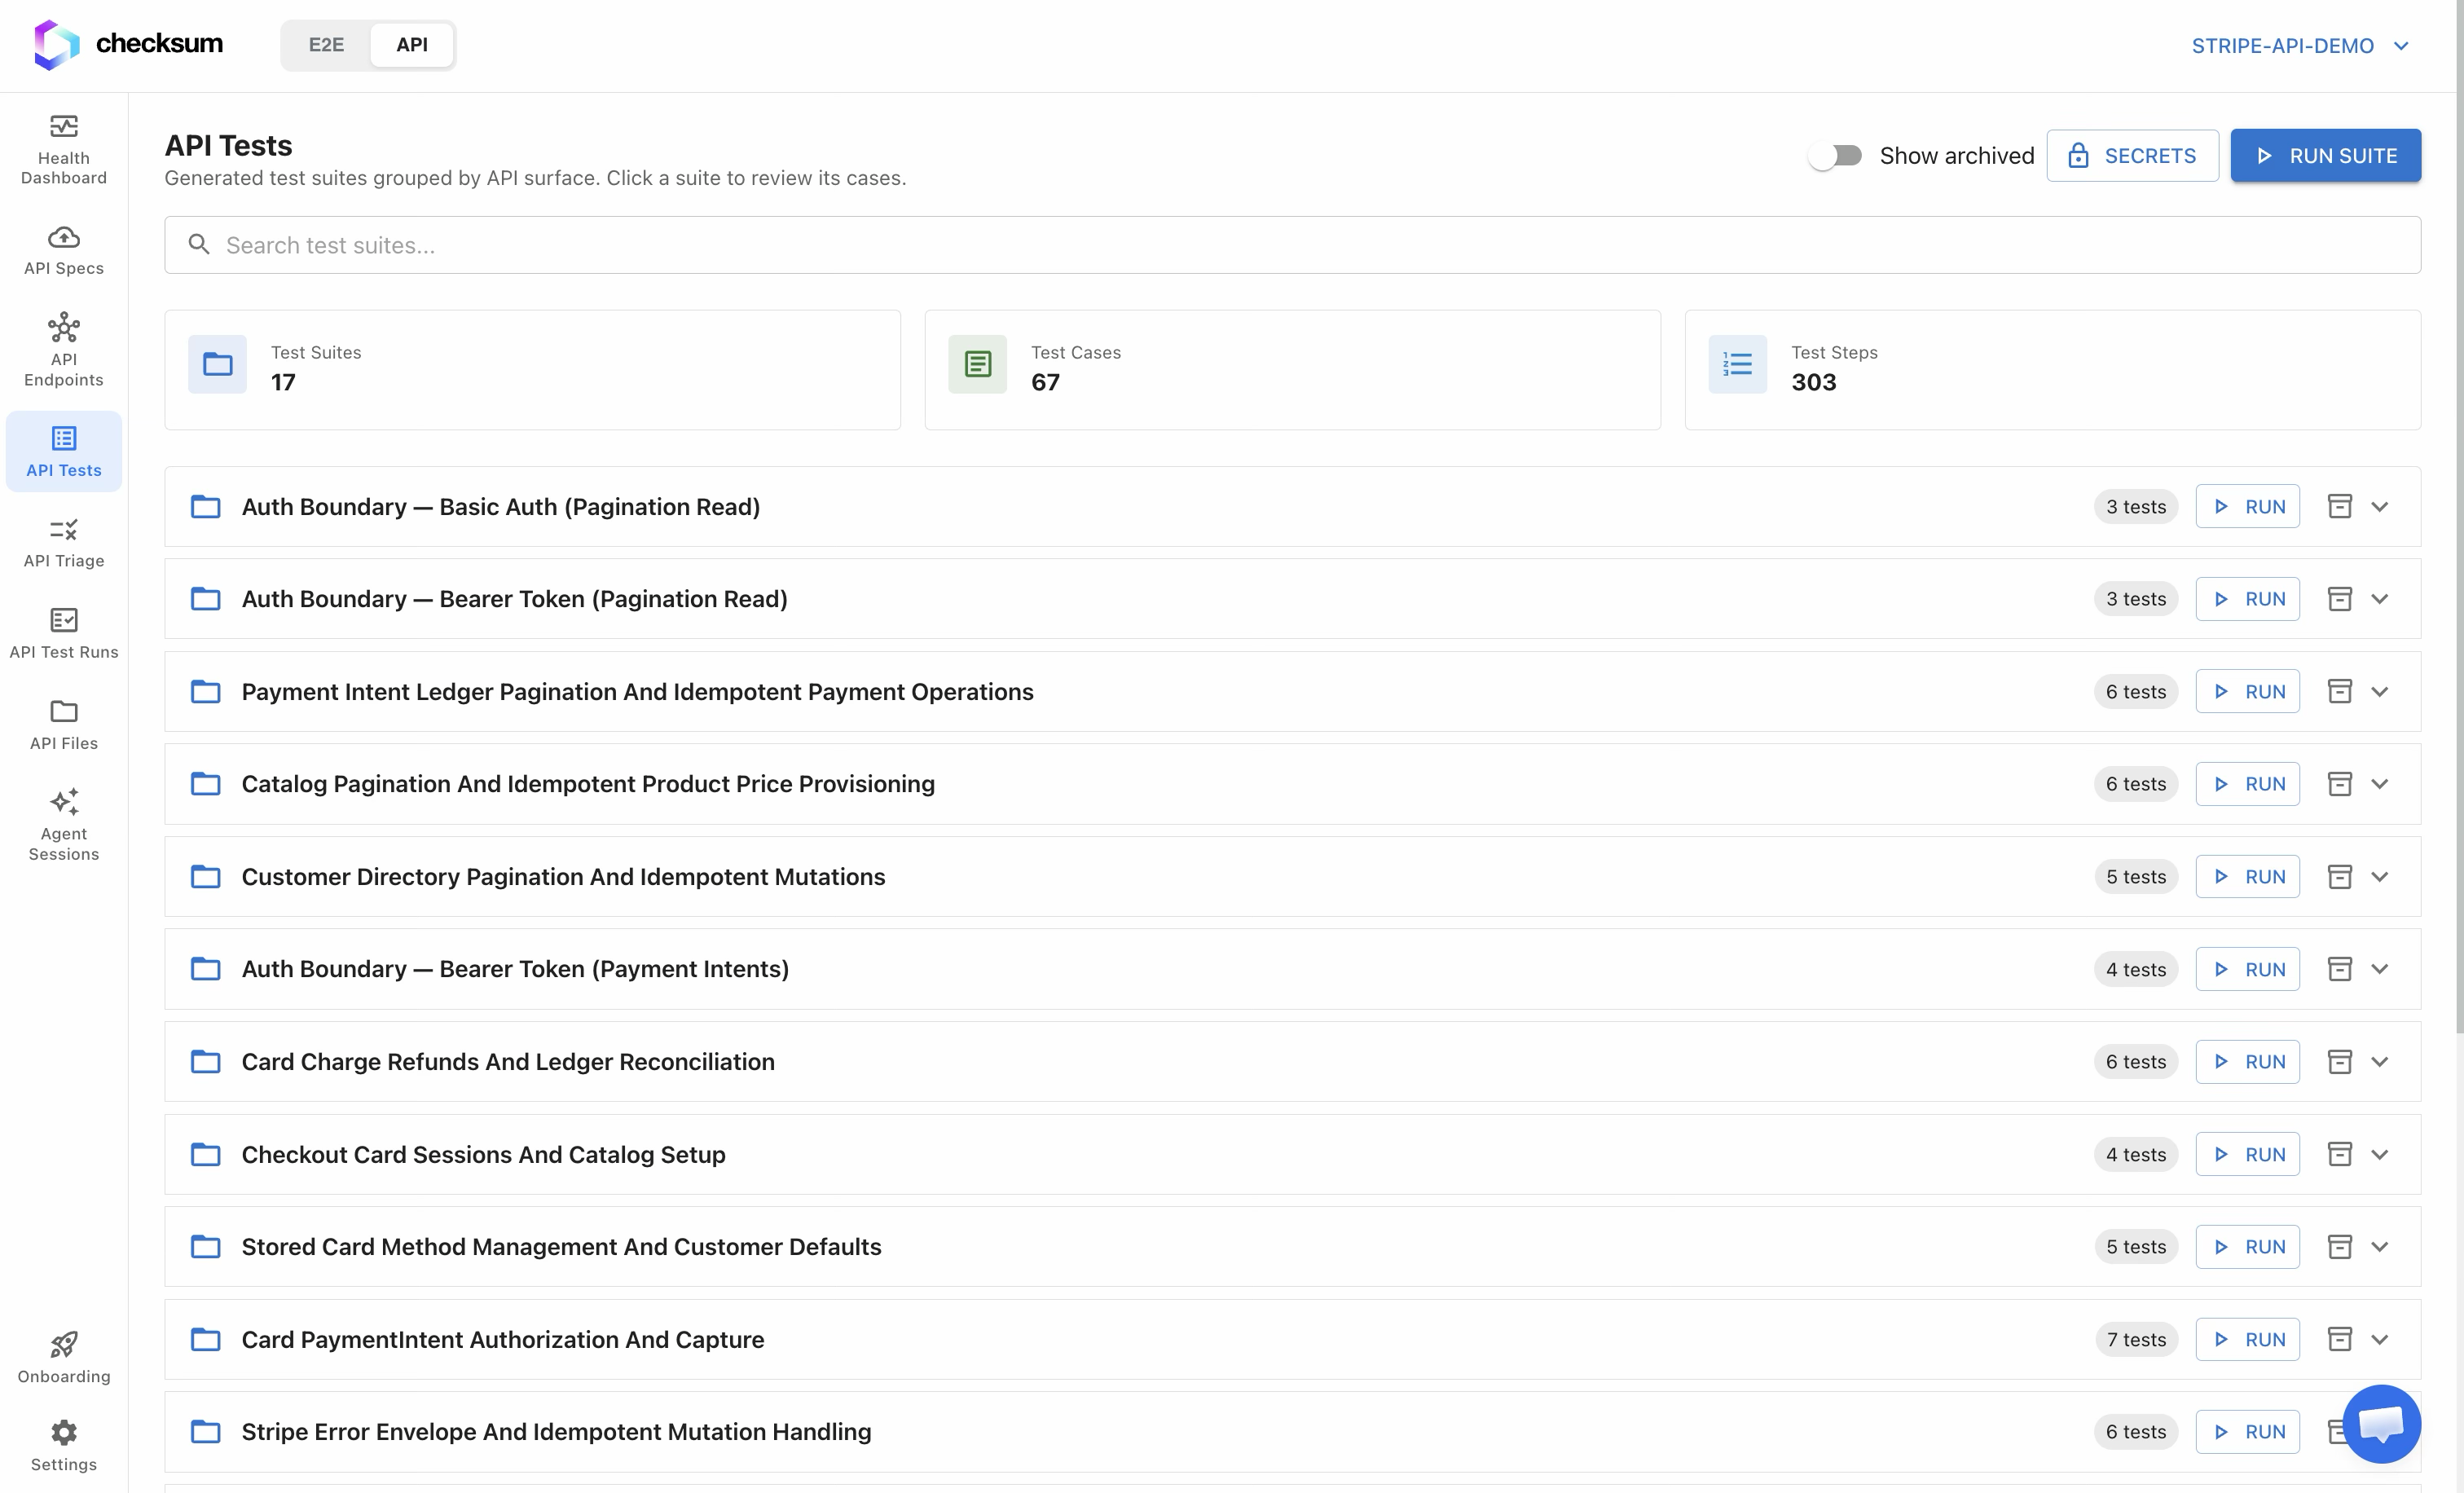Click the 7 tests badge
The height and width of the screenshot is (1493, 2464).
tap(2136, 1339)
